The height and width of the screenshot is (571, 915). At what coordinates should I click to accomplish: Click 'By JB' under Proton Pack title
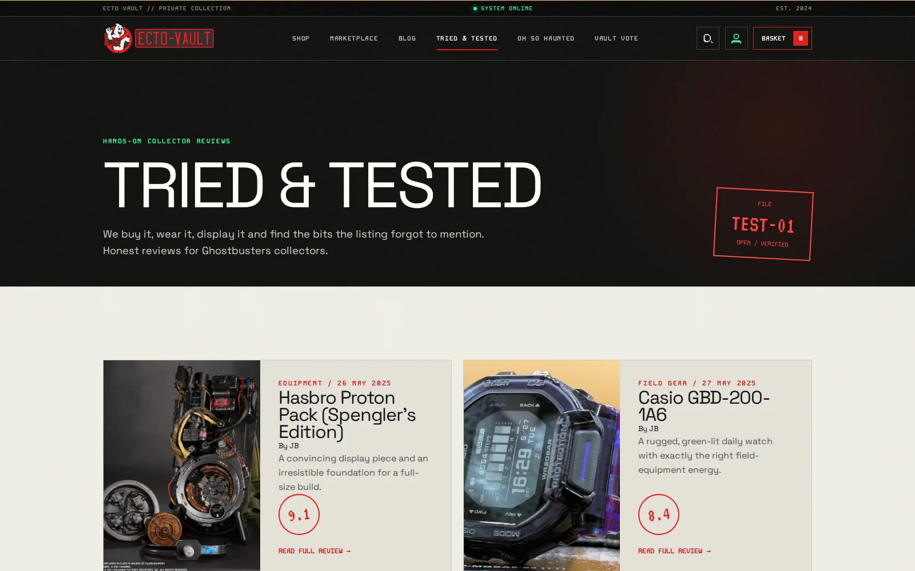click(x=289, y=446)
